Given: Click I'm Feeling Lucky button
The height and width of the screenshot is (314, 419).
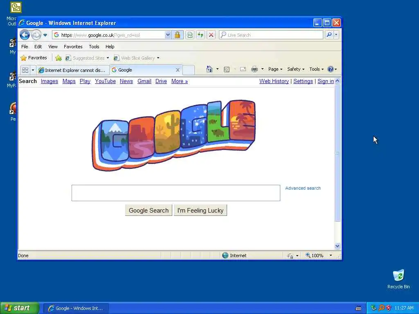Looking at the screenshot, I should pos(200,211).
